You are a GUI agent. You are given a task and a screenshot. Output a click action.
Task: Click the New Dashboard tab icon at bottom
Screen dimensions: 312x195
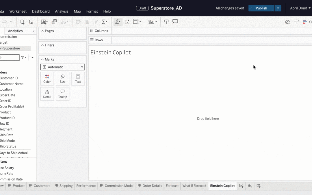tap(250, 186)
